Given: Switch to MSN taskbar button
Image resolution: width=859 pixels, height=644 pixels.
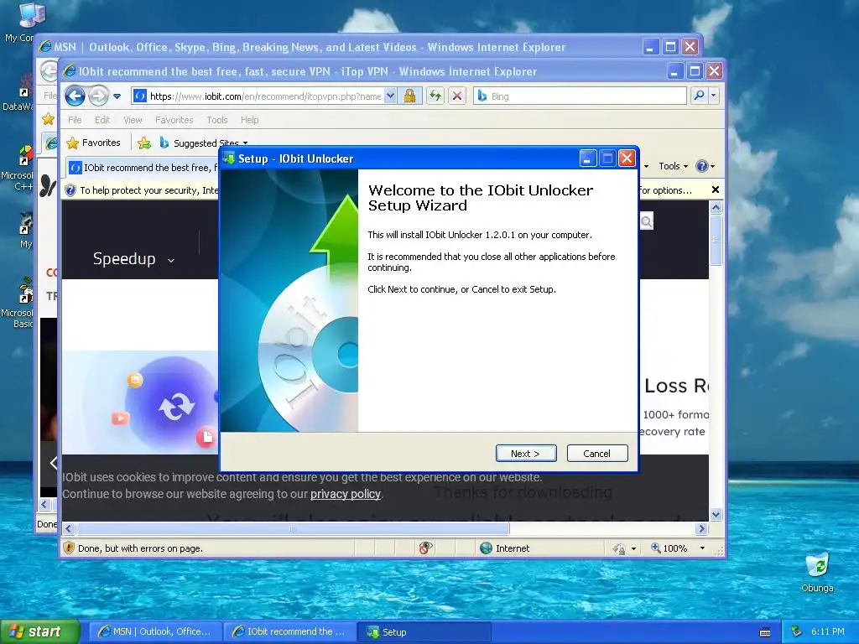Looking at the screenshot, I should point(155,631).
